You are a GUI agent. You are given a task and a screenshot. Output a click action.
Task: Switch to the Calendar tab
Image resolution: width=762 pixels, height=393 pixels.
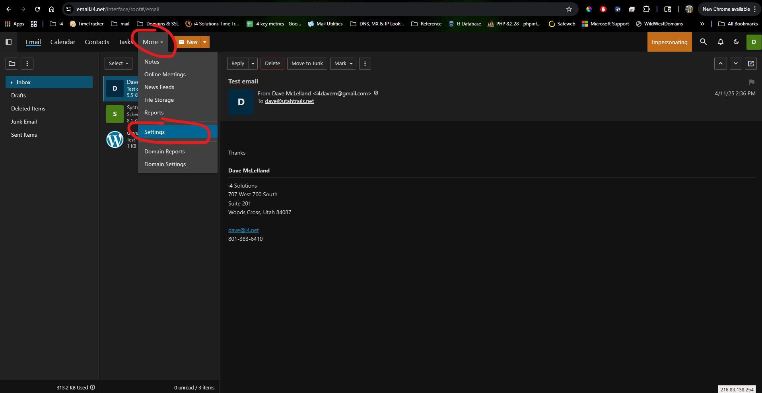point(62,42)
